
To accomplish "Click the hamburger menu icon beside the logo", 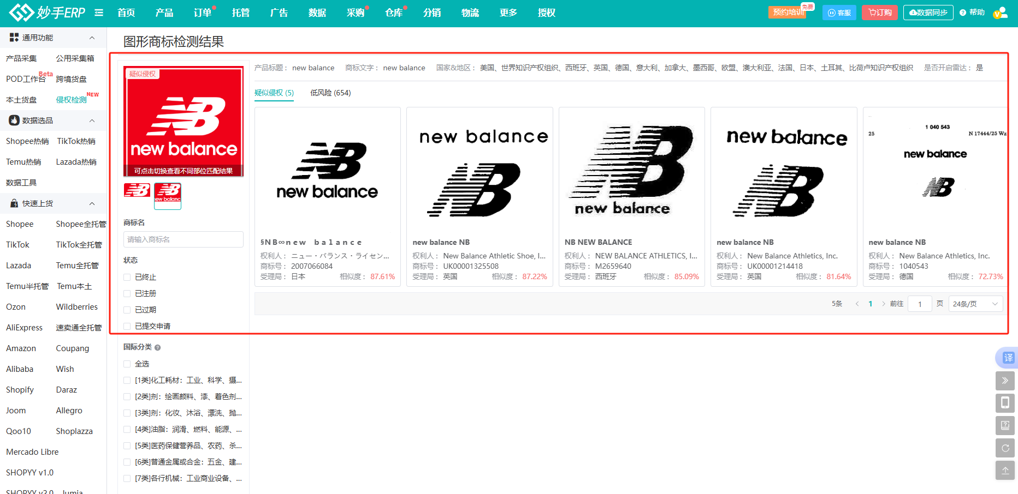I will pyautogui.click(x=99, y=13).
